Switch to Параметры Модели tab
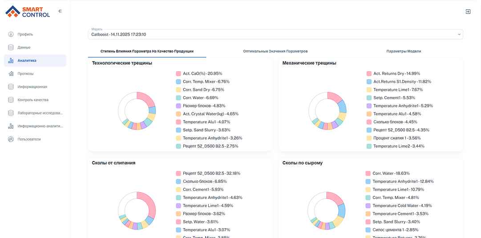This screenshot has height=238, width=481. coord(404,51)
